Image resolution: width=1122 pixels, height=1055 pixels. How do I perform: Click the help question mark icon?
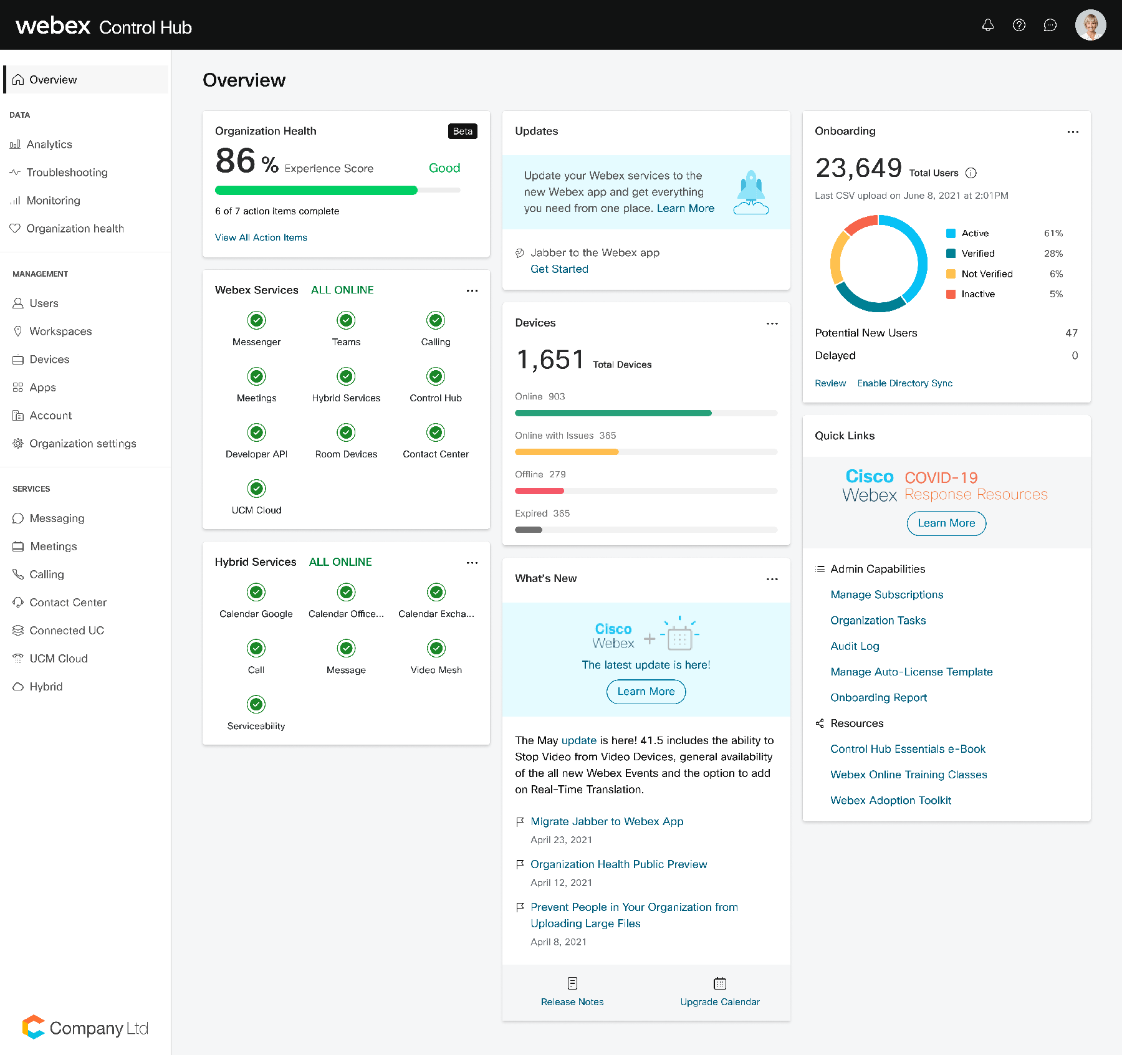[x=1019, y=25]
